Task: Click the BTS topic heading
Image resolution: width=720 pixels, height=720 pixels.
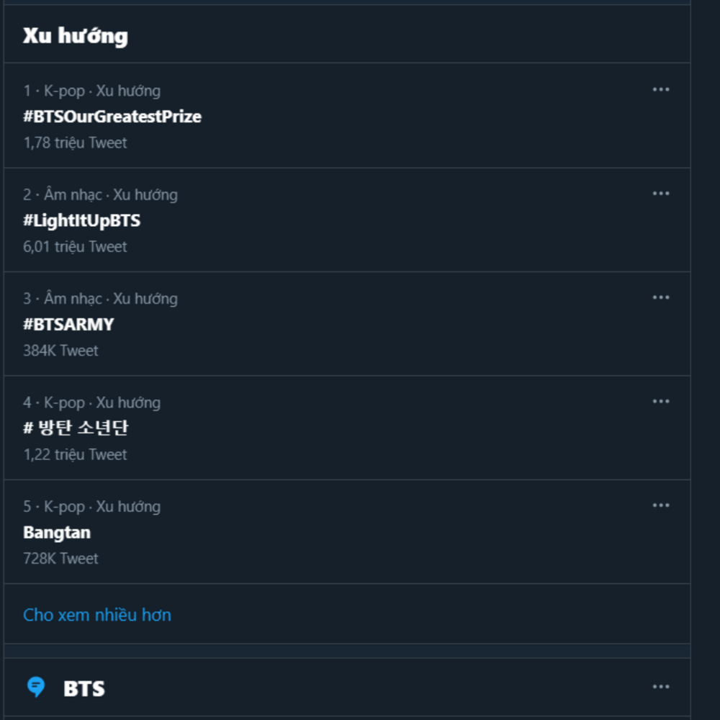Action: click(84, 688)
